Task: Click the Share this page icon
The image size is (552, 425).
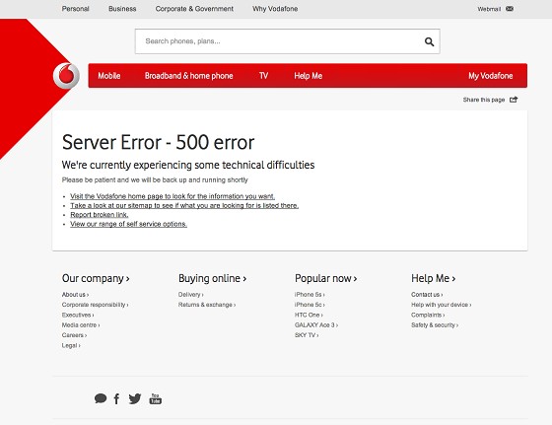Action: 514,100
